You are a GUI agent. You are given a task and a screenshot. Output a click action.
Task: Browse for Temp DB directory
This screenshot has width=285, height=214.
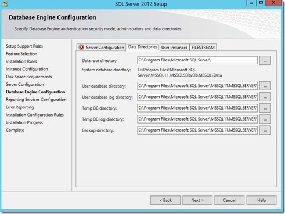[265, 108]
